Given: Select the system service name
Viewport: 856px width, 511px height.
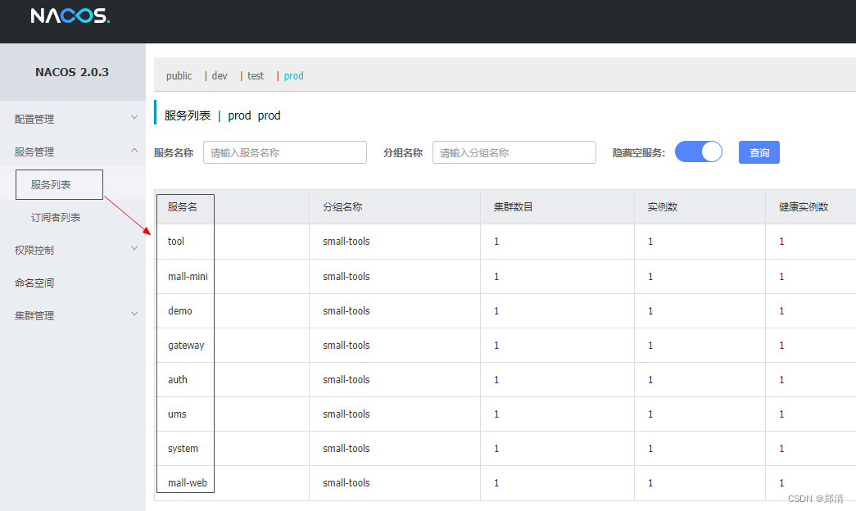Looking at the screenshot, I should pyautogui.click(x=183, y=448).
